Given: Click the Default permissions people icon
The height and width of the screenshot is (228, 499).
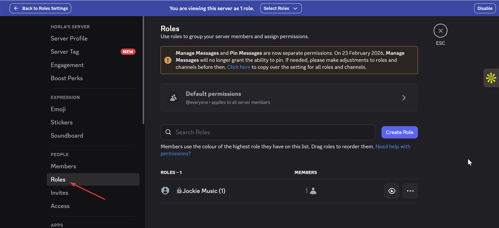Looking at the screenshot, I should coord(173,98).
